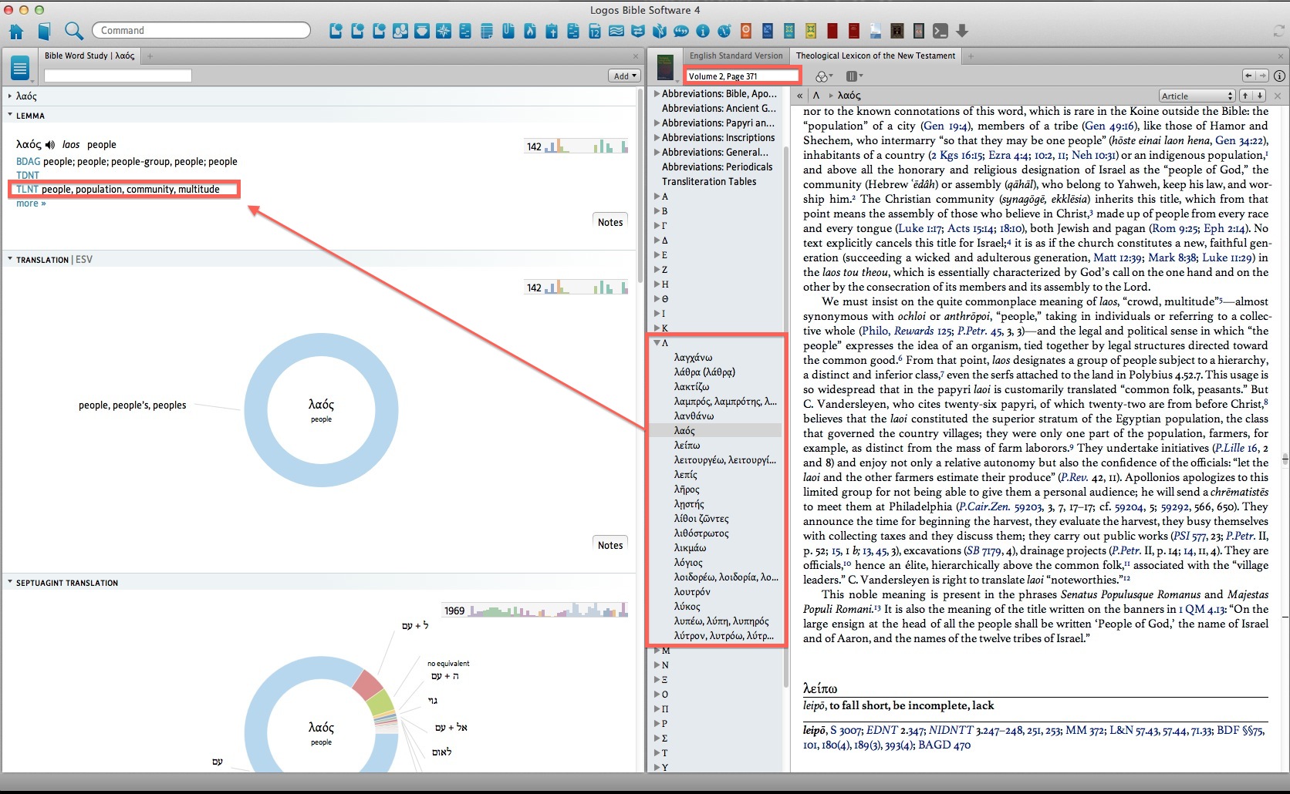Viewport: 1290px width, 794px height.
Task: Open the Search magnifying glass tool
Action: (x=73, y=31)
